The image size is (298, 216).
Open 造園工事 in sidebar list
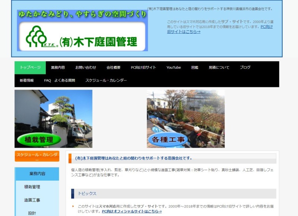click(32, 200)
